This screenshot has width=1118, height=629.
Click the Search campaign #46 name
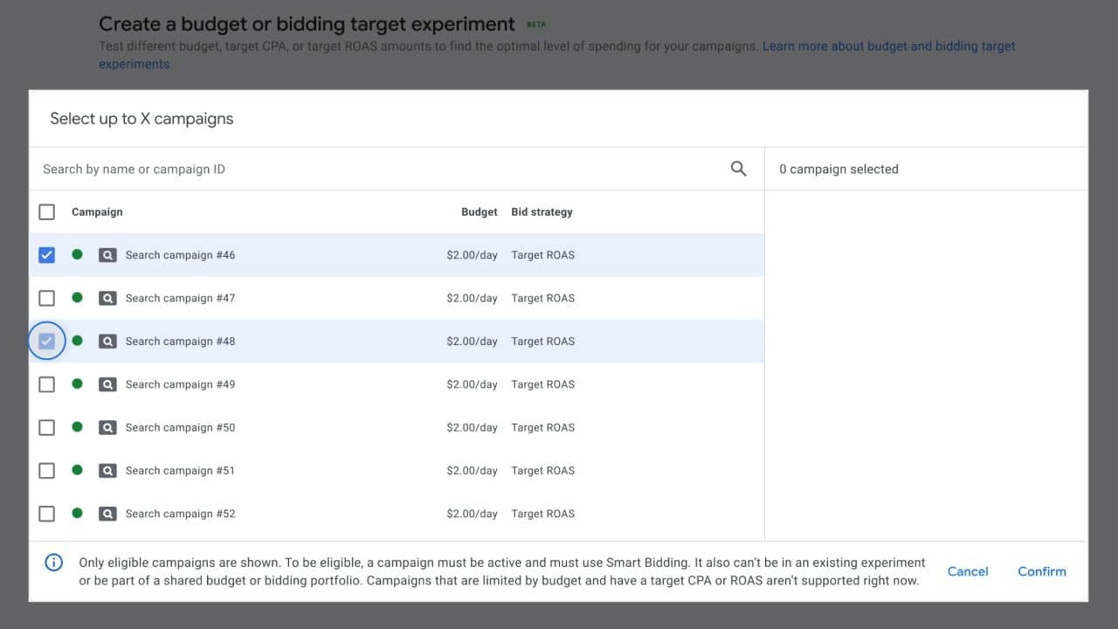pyautogui.click(x=180, y=255)
